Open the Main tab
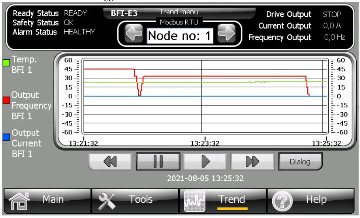The image size is (360, 218). (x=48, y=201)
